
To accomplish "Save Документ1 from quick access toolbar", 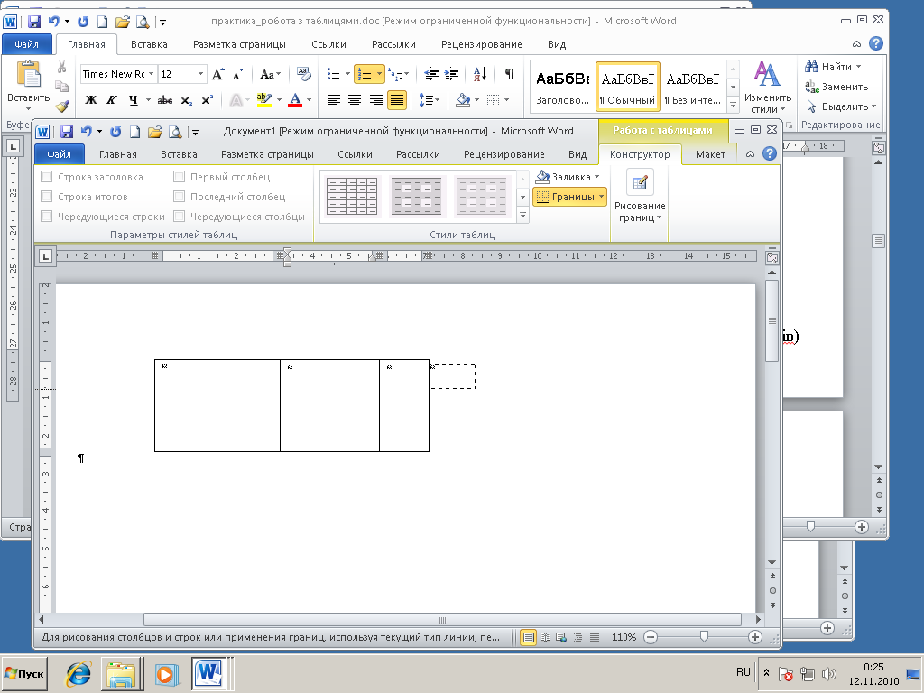I will click(67, 132).
